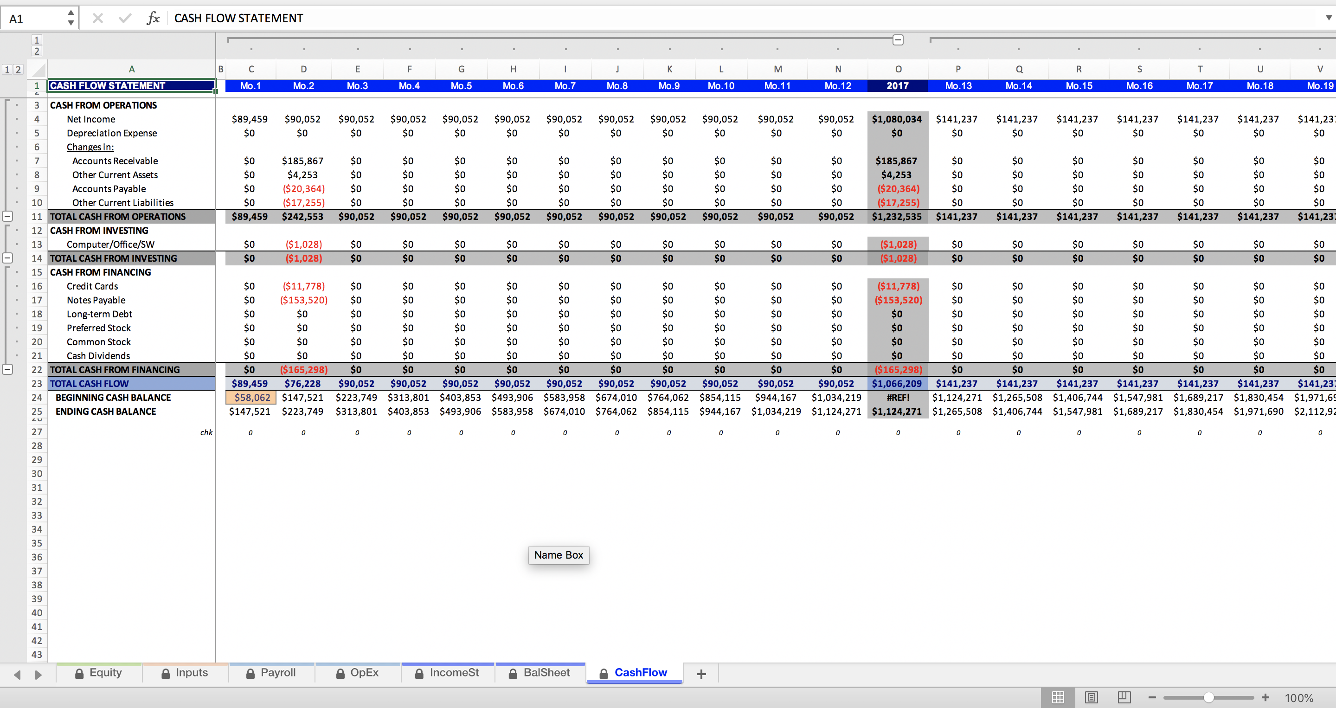Collapse the 2017 column group minus control
1336x708 pixels.
(898, 39)
